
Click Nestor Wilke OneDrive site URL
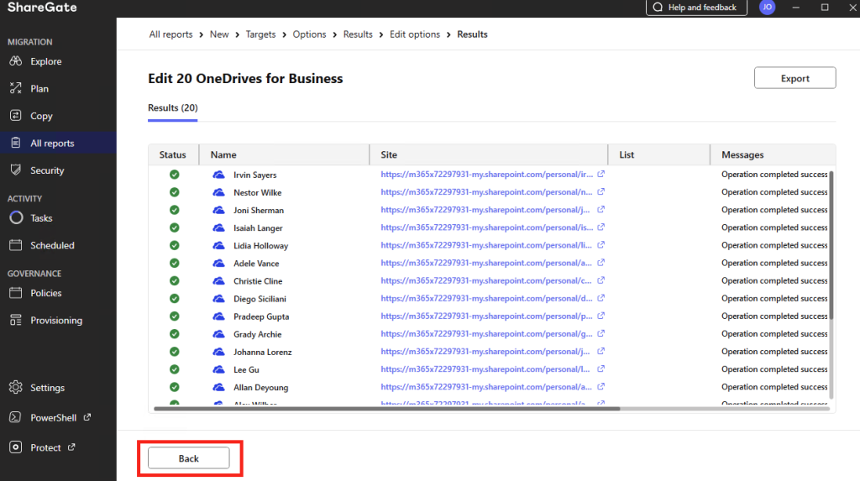pyautogui.click(x=486, y=192)
